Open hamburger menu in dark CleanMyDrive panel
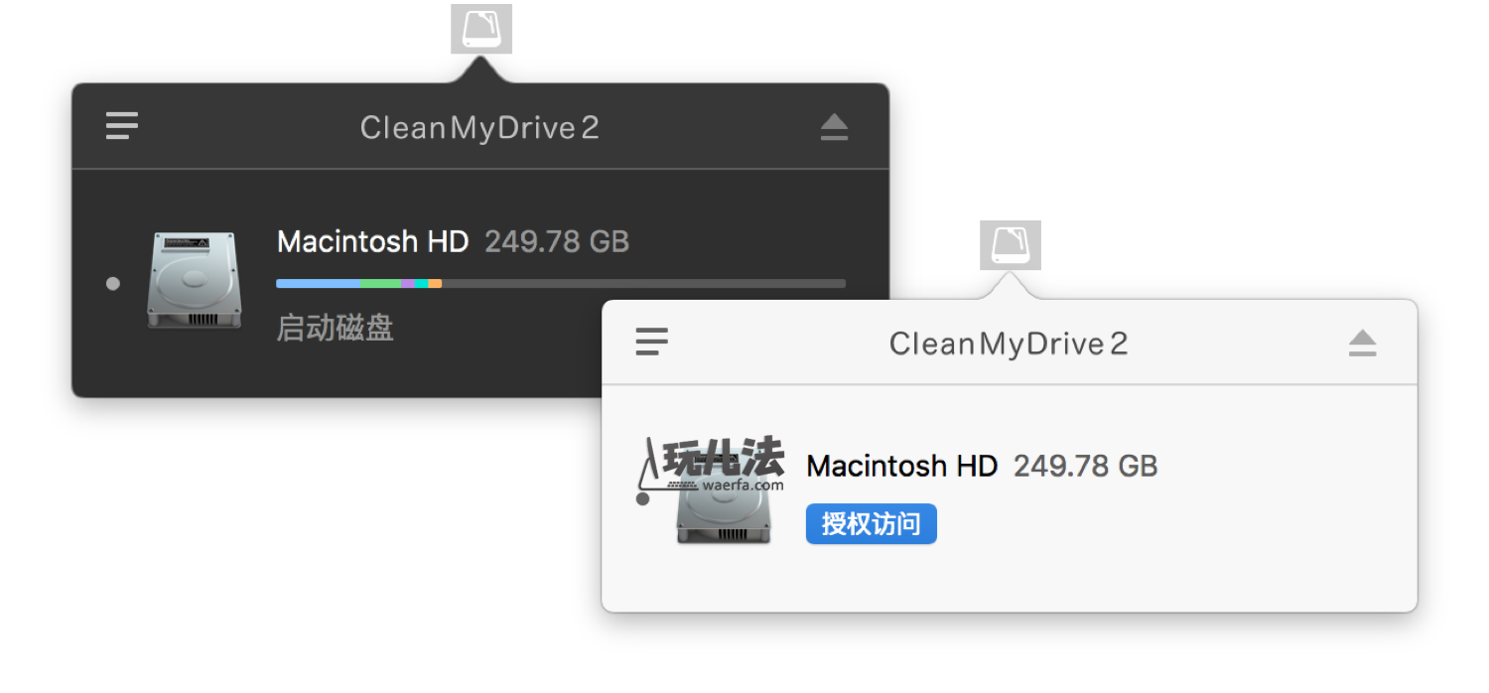The height and width of the screenshot is (693, 1489). point(122,126)
